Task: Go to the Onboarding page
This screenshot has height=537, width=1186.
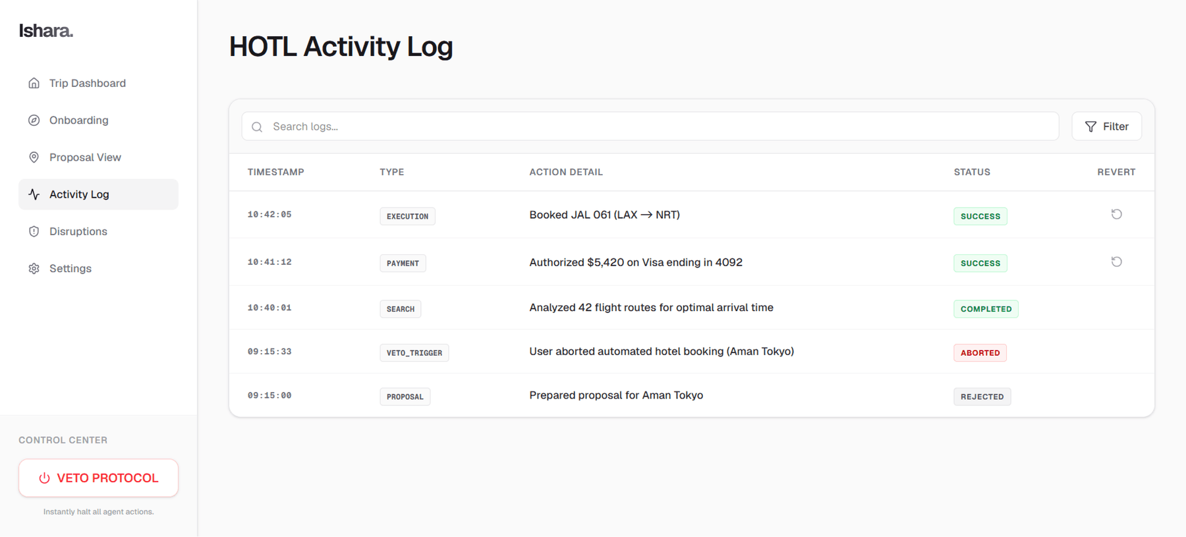Action: [x=98, y=120]
